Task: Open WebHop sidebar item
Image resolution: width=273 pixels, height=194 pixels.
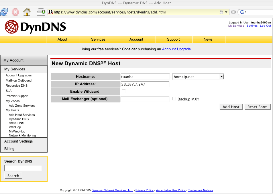Action: [x=15, y=127]
